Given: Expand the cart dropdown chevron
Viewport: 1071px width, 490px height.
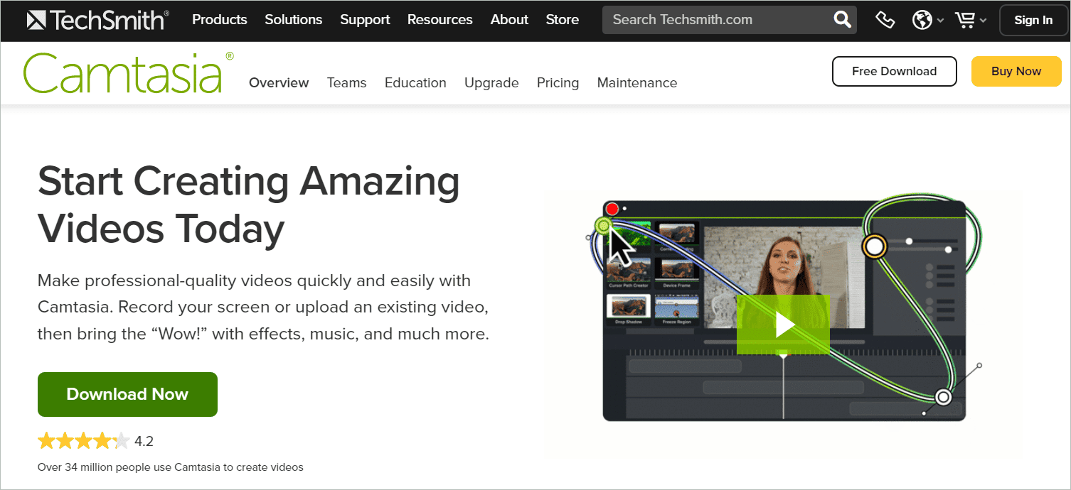Looking at the screenshot, I should click(x=982, y=21).
